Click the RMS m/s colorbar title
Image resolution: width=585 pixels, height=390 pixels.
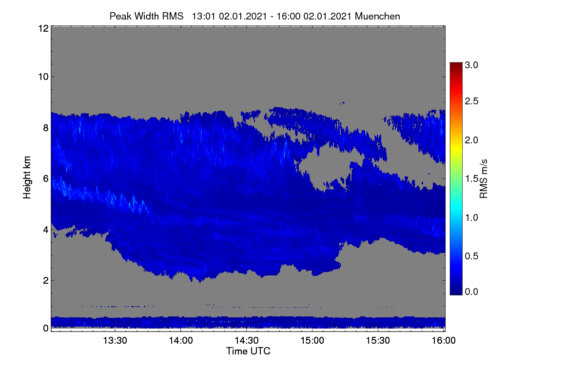pyautogui.click(x=484, y=178)
